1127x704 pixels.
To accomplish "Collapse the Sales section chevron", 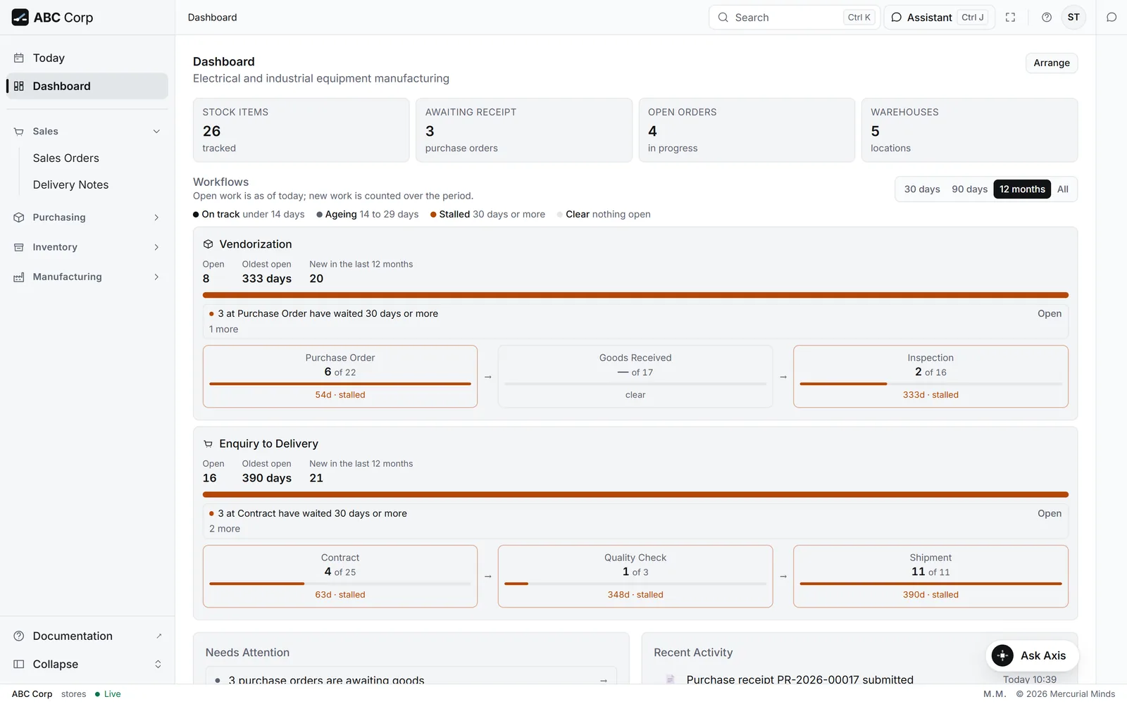I will (156, 132).
